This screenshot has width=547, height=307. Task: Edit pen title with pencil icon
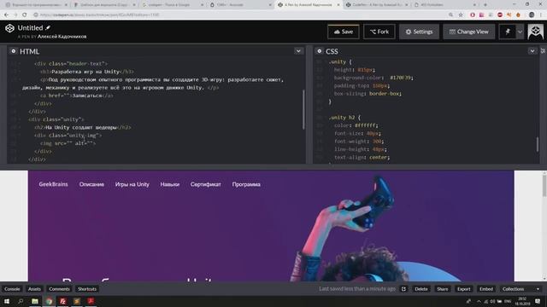pyautogui.click(x=48, y=27)
